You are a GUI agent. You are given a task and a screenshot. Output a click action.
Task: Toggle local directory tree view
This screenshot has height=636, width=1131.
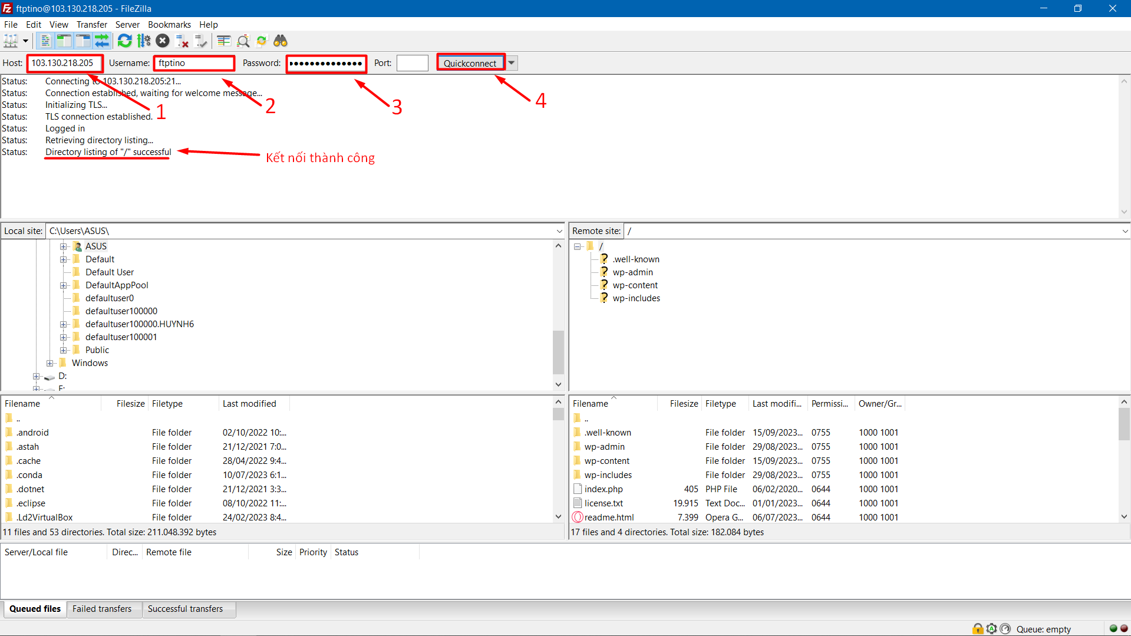64,41
